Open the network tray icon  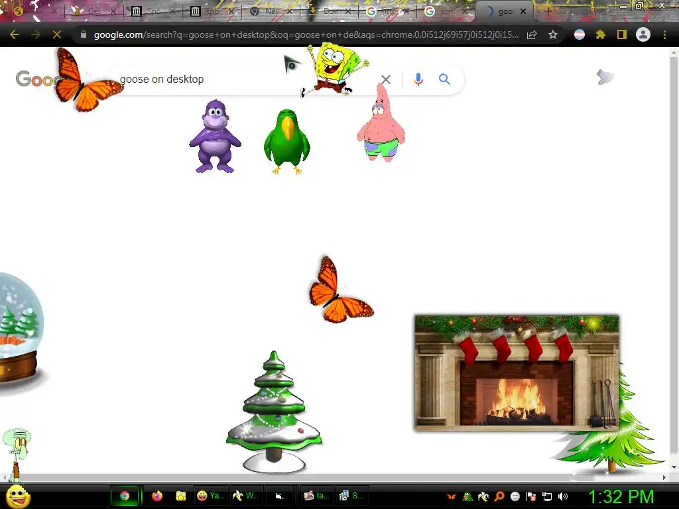point(547,497)
